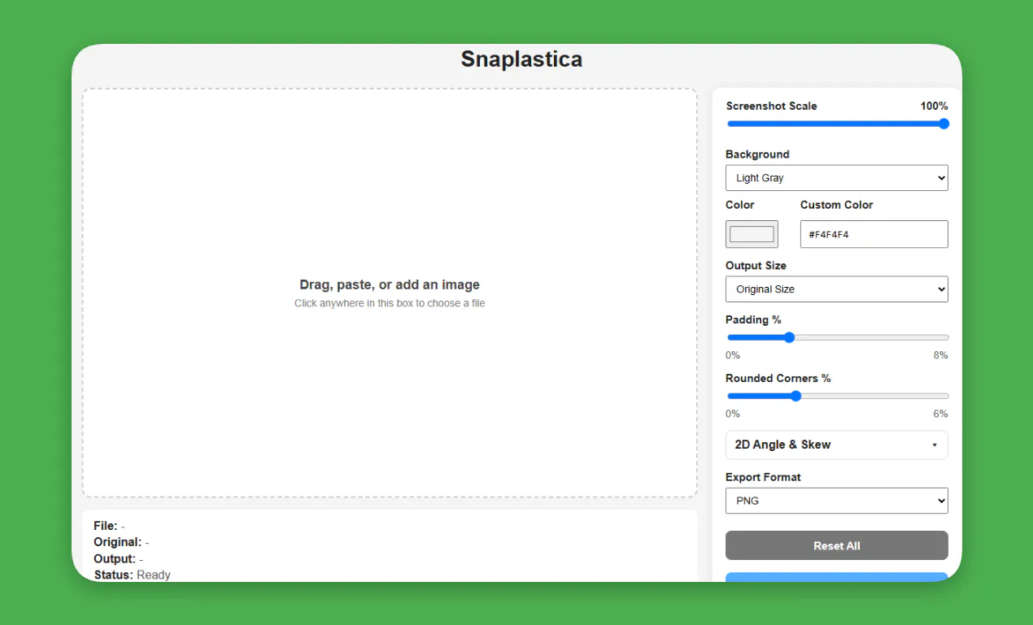Open the Output Size dropdown
The image size is (1033, 625).
click(836, 289)
